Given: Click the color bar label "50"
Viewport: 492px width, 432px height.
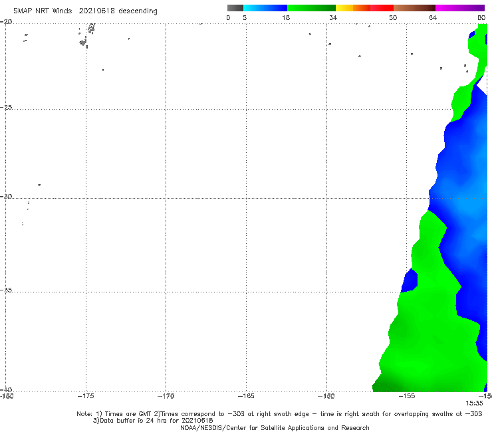Looking at the screenshot, I should click(393, 17).
